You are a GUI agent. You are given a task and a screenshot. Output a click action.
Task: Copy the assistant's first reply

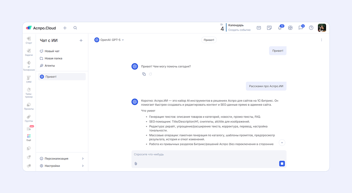click(x=144, y=74)
